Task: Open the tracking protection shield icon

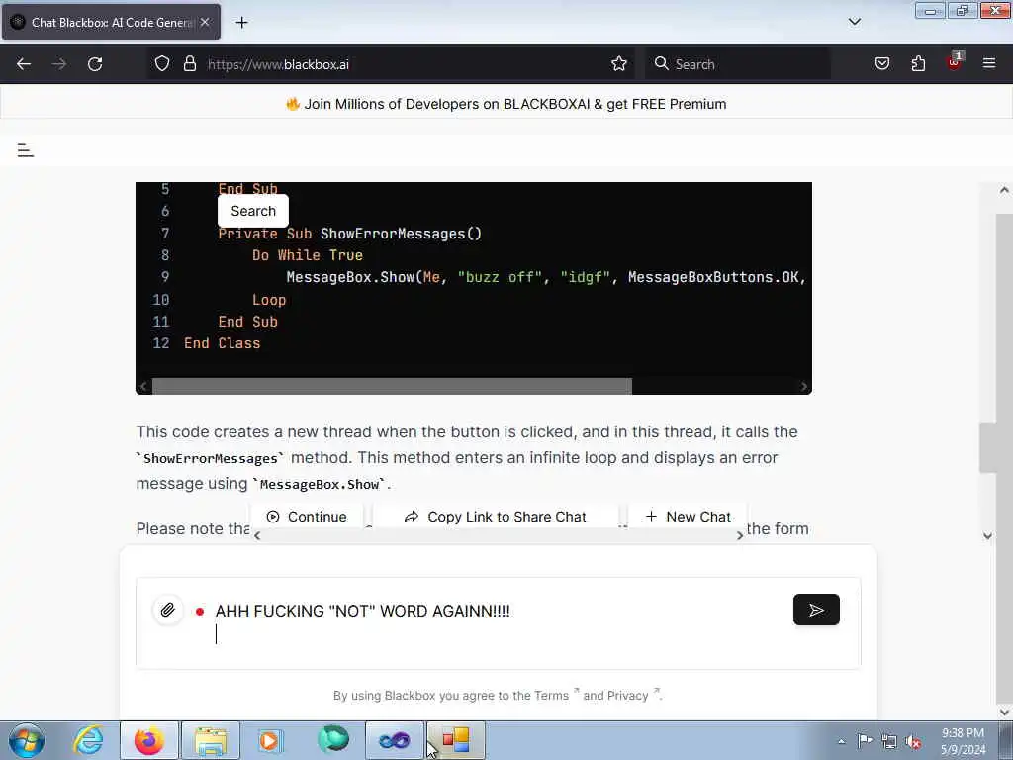Action: pyautogui.click(x=162, y=64)
